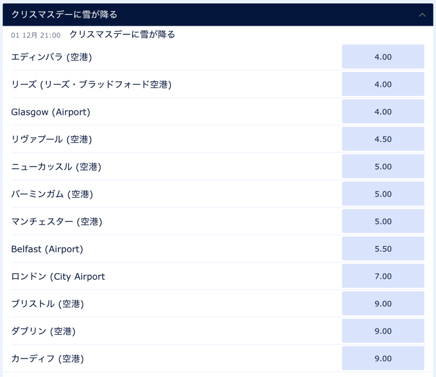Select 4.50 odds for リヴァプール (空港)
Screen dimensions: 436x377
point(383,139)
